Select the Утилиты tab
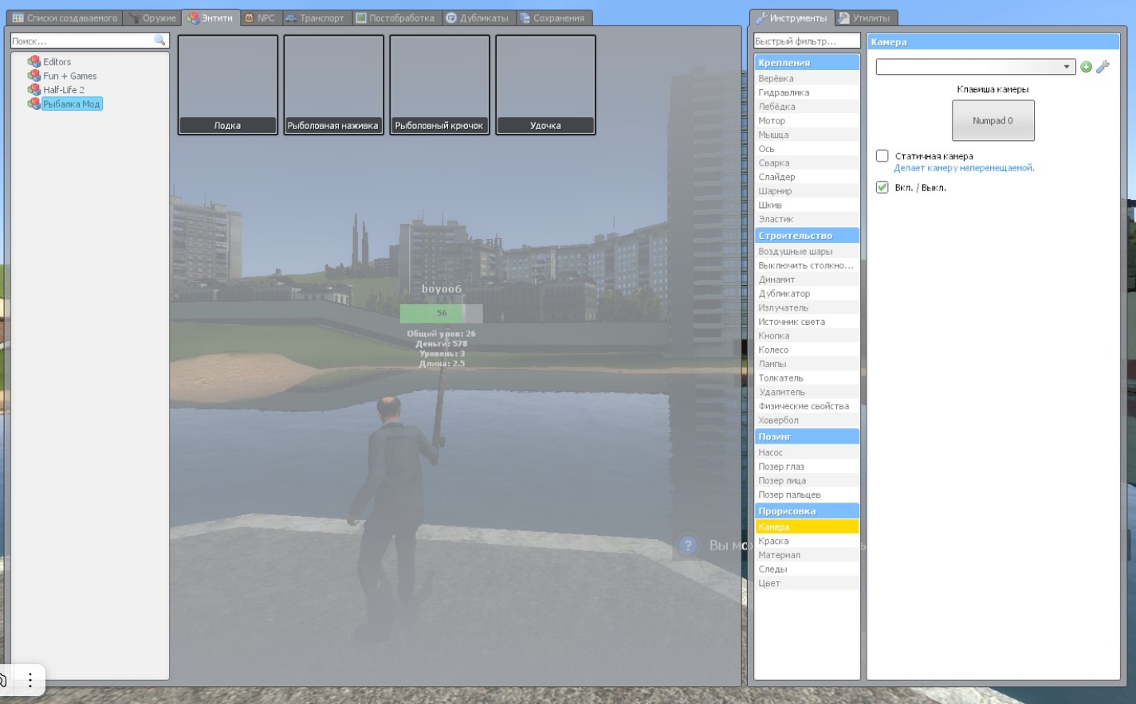The width and height of the screenshot is (1136, 704). pos(865,18)
